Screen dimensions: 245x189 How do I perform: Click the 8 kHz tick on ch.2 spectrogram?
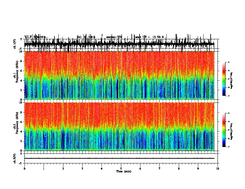[22, 112]
